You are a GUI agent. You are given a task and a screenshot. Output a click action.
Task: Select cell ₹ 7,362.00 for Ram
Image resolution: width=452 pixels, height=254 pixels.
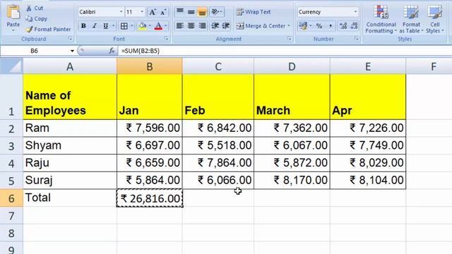292,128
